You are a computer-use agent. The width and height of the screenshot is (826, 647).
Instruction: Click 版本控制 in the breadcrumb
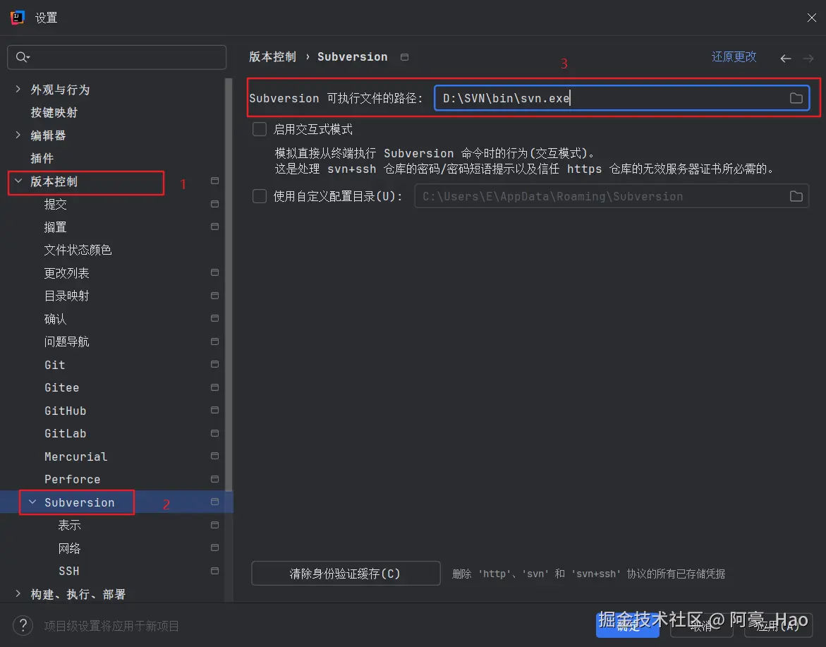coord(272,57)
